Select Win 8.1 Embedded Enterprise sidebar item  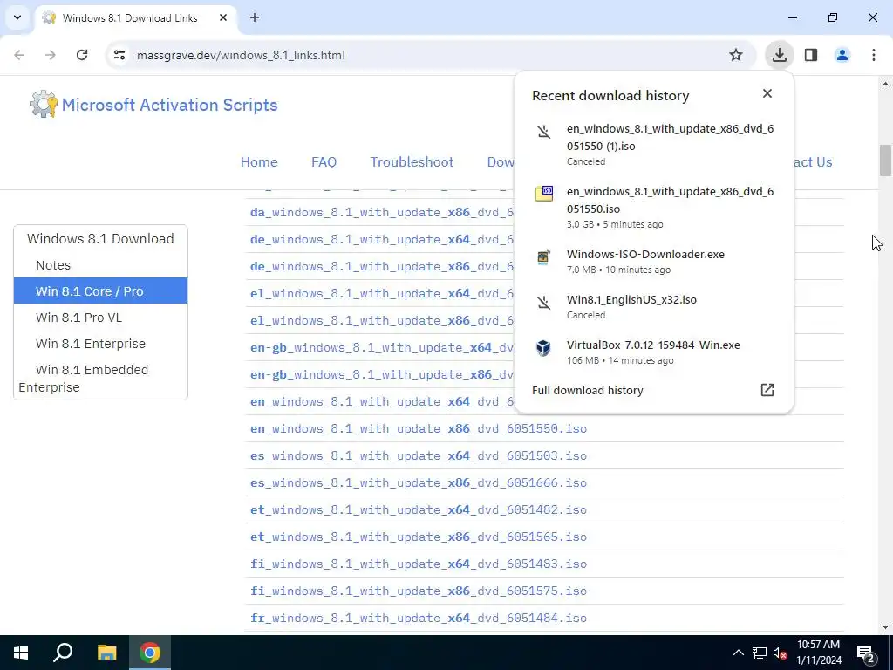tap(84, 379)
